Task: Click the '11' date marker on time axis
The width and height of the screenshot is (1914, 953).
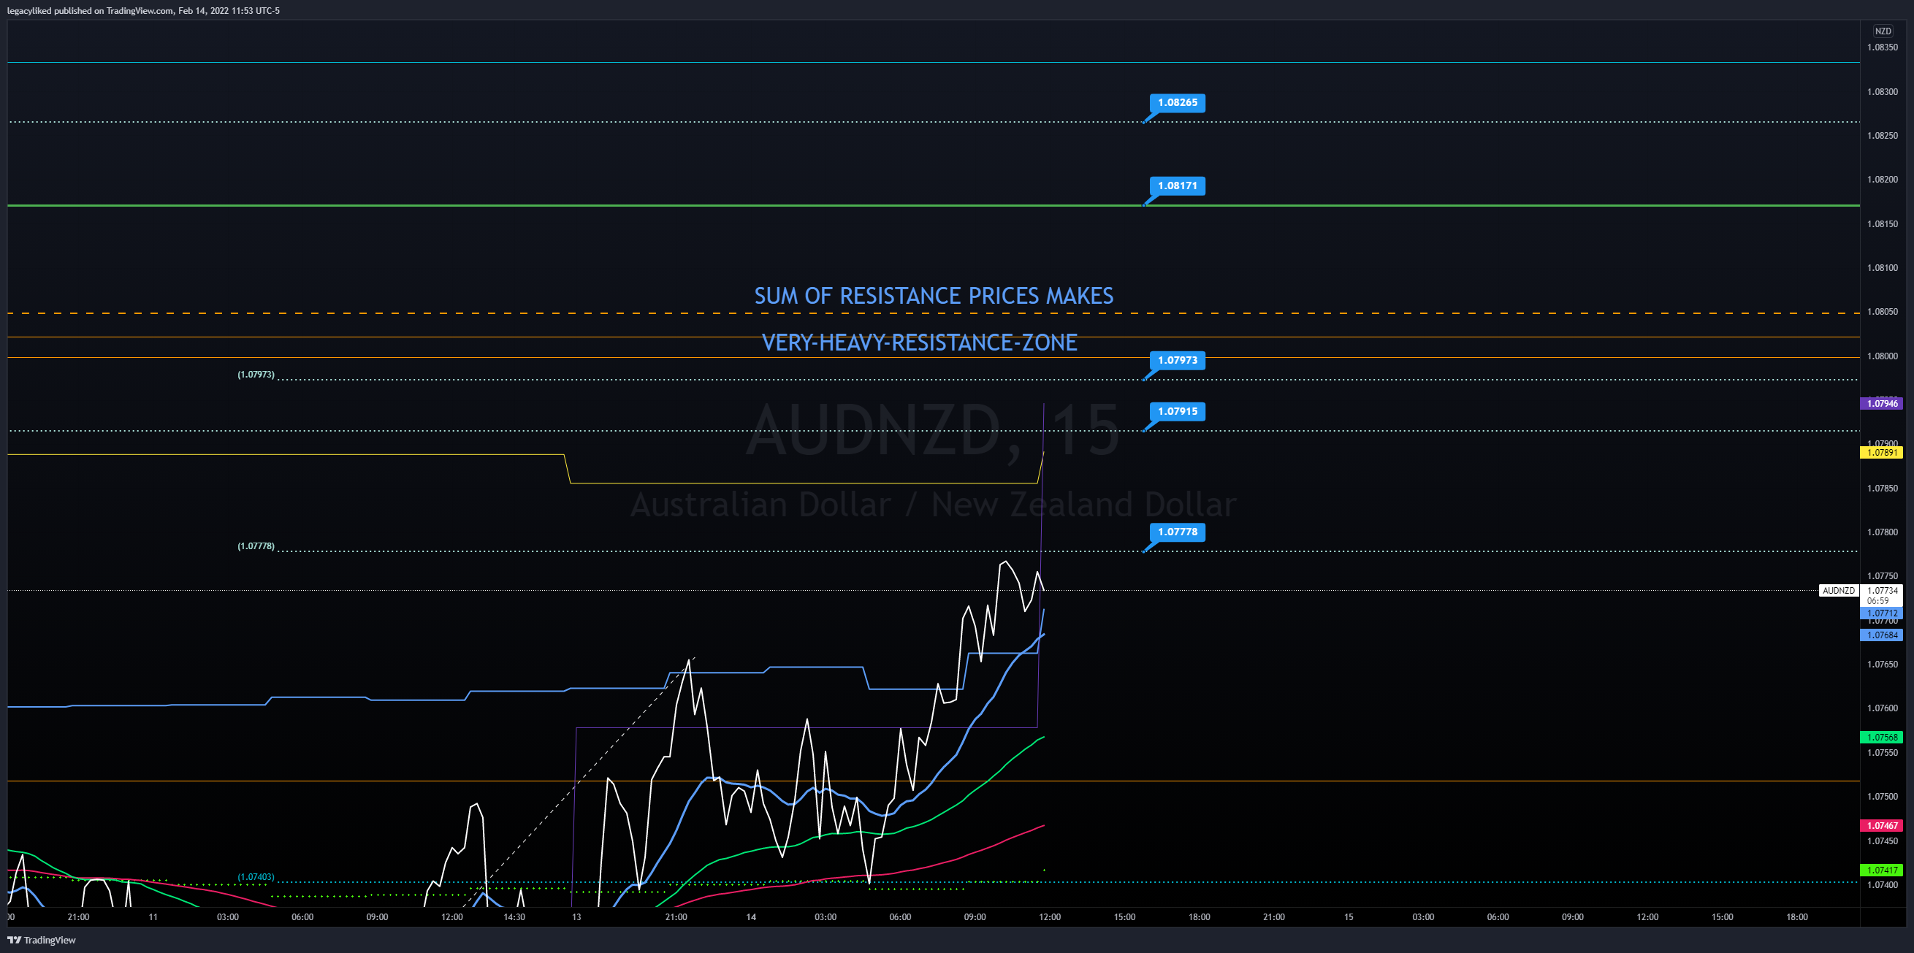Action: [x=153, y=917]
